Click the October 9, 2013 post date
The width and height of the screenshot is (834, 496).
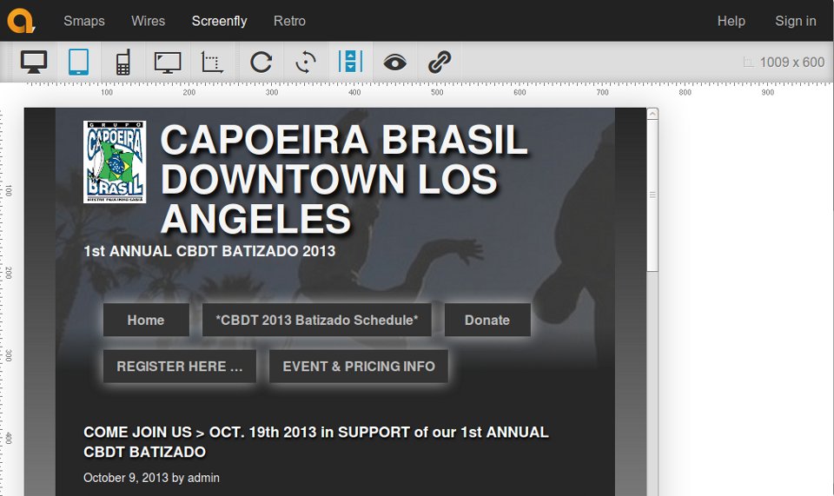[125, 478]
